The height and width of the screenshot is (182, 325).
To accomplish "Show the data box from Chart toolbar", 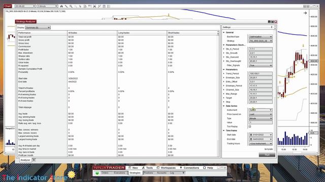I will click(x=85, y=6).
